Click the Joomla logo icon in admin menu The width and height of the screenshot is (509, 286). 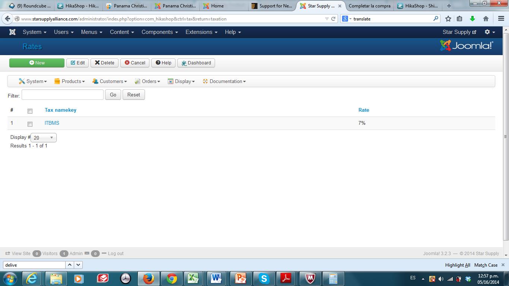click(12, 32)
